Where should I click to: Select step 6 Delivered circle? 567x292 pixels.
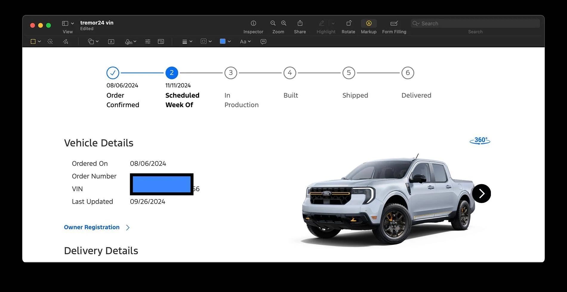point(408,73)
